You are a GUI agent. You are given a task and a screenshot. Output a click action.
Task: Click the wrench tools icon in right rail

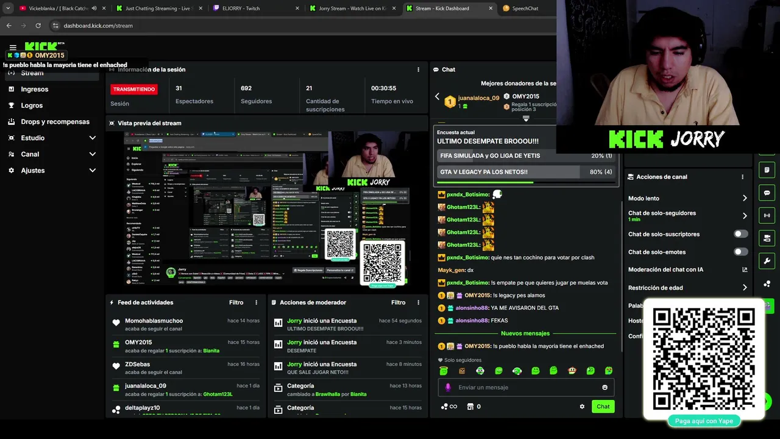point(767,261)
